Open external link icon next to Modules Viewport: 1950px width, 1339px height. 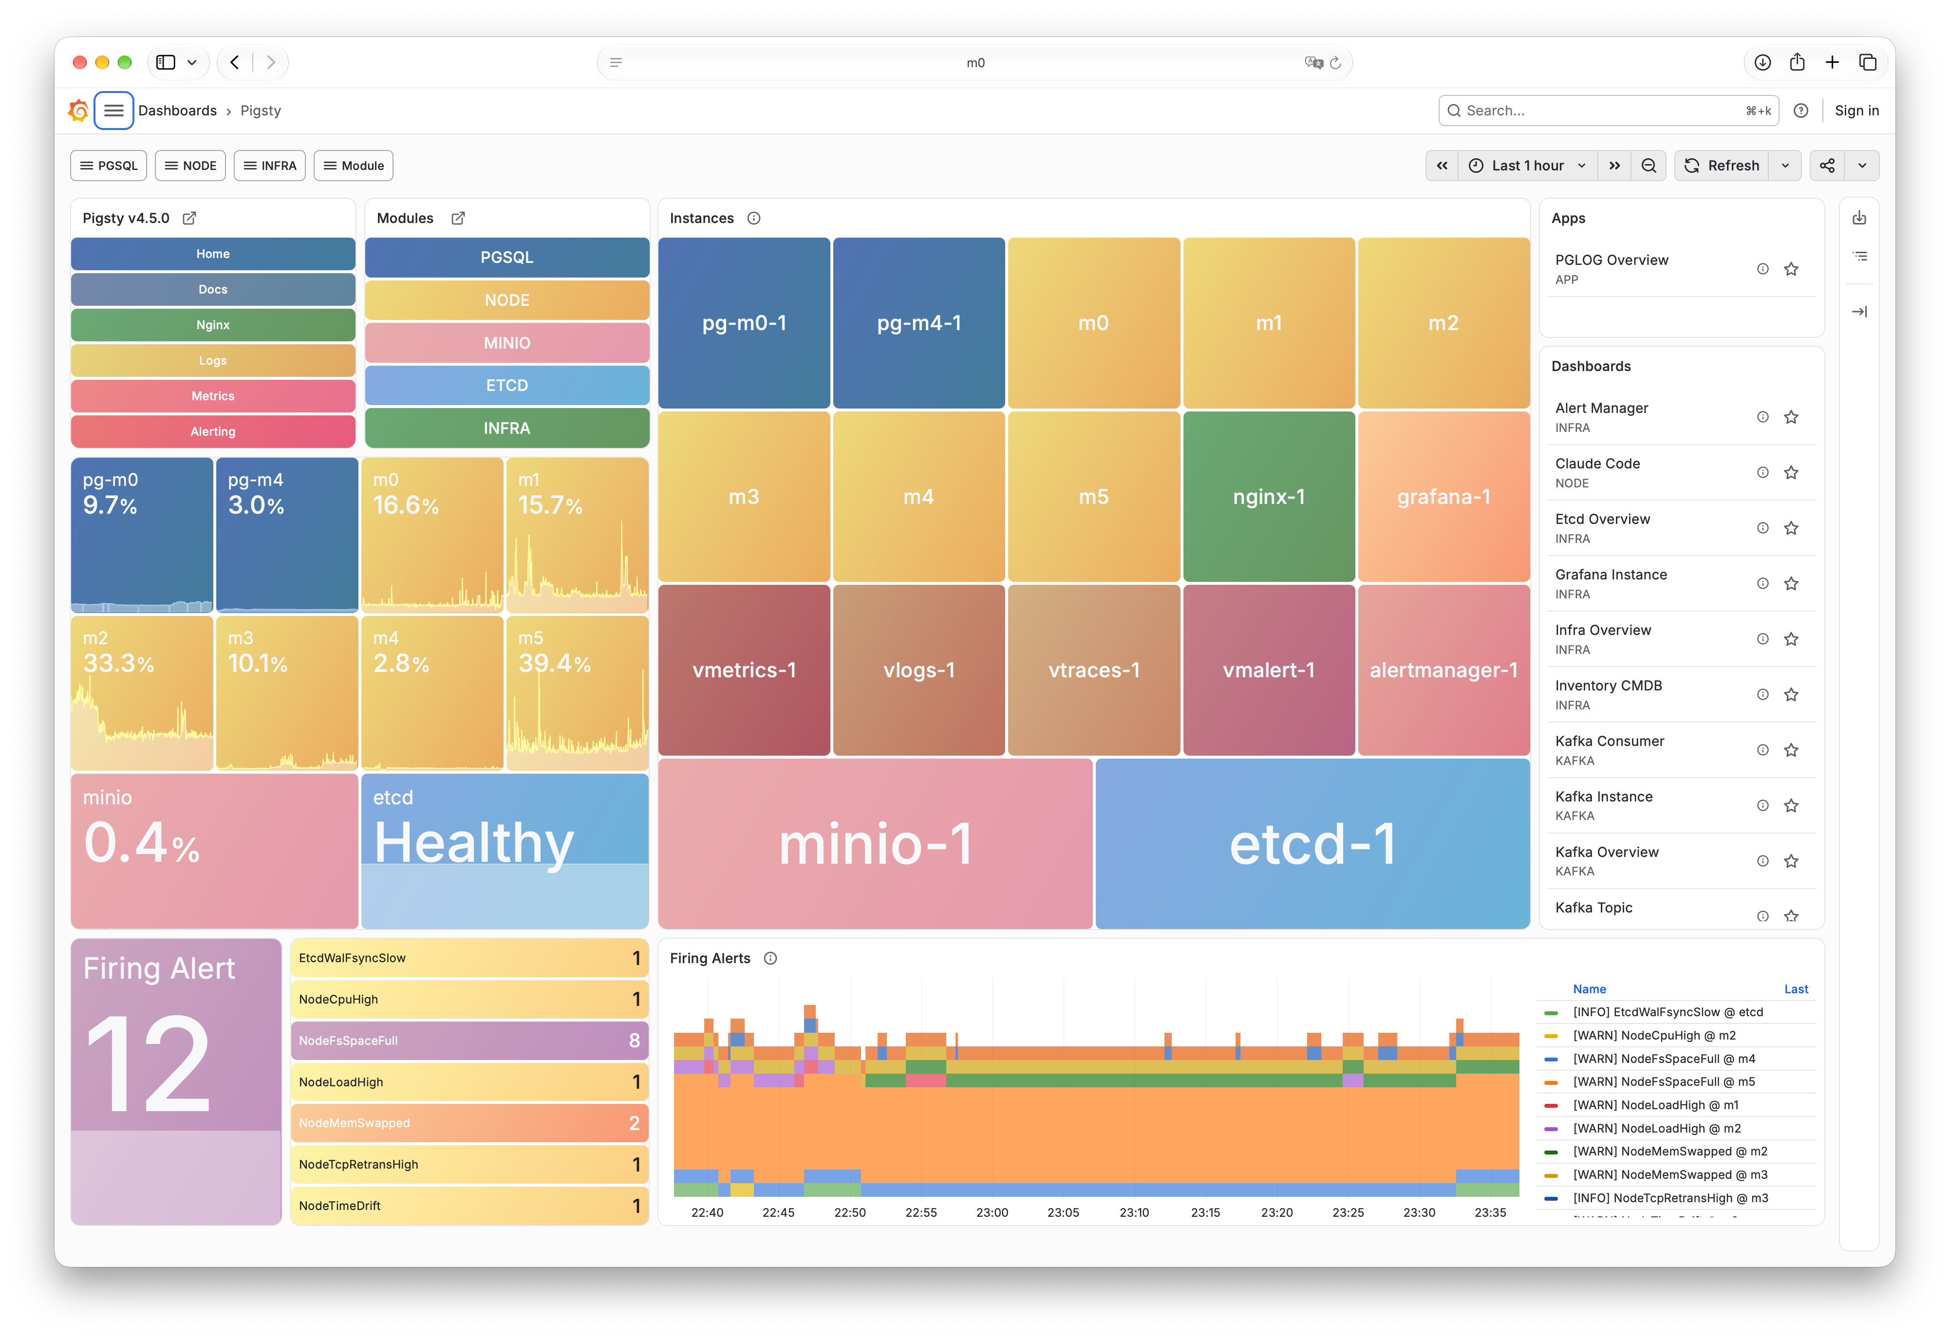tap(458, 218)
